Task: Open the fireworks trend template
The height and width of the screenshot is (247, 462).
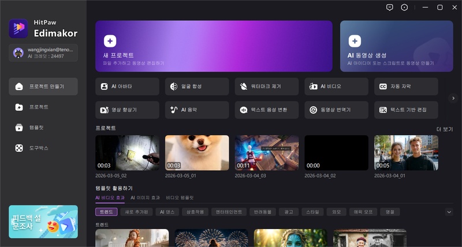Action: [x=211, y=238]
